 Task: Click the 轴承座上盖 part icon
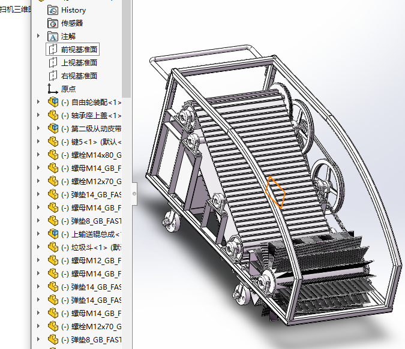point(53,115)
